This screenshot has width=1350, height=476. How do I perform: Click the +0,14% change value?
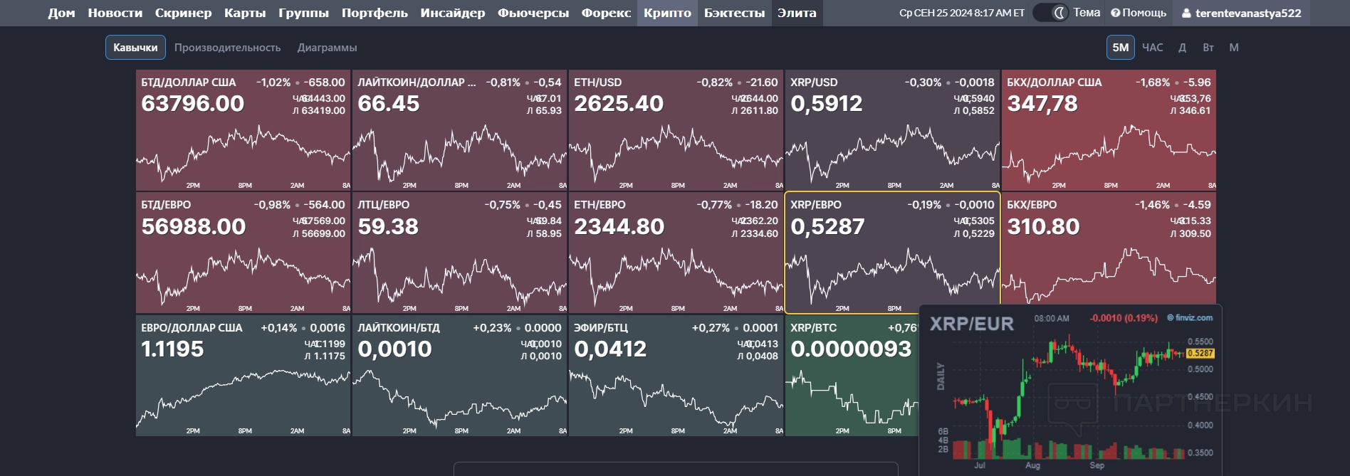pos(279,328)
